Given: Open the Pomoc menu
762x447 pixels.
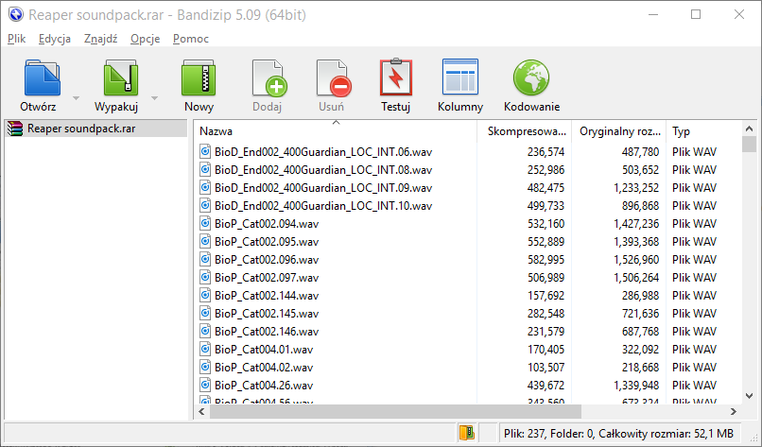Looking at the screenshot, I should pos(191,39).
